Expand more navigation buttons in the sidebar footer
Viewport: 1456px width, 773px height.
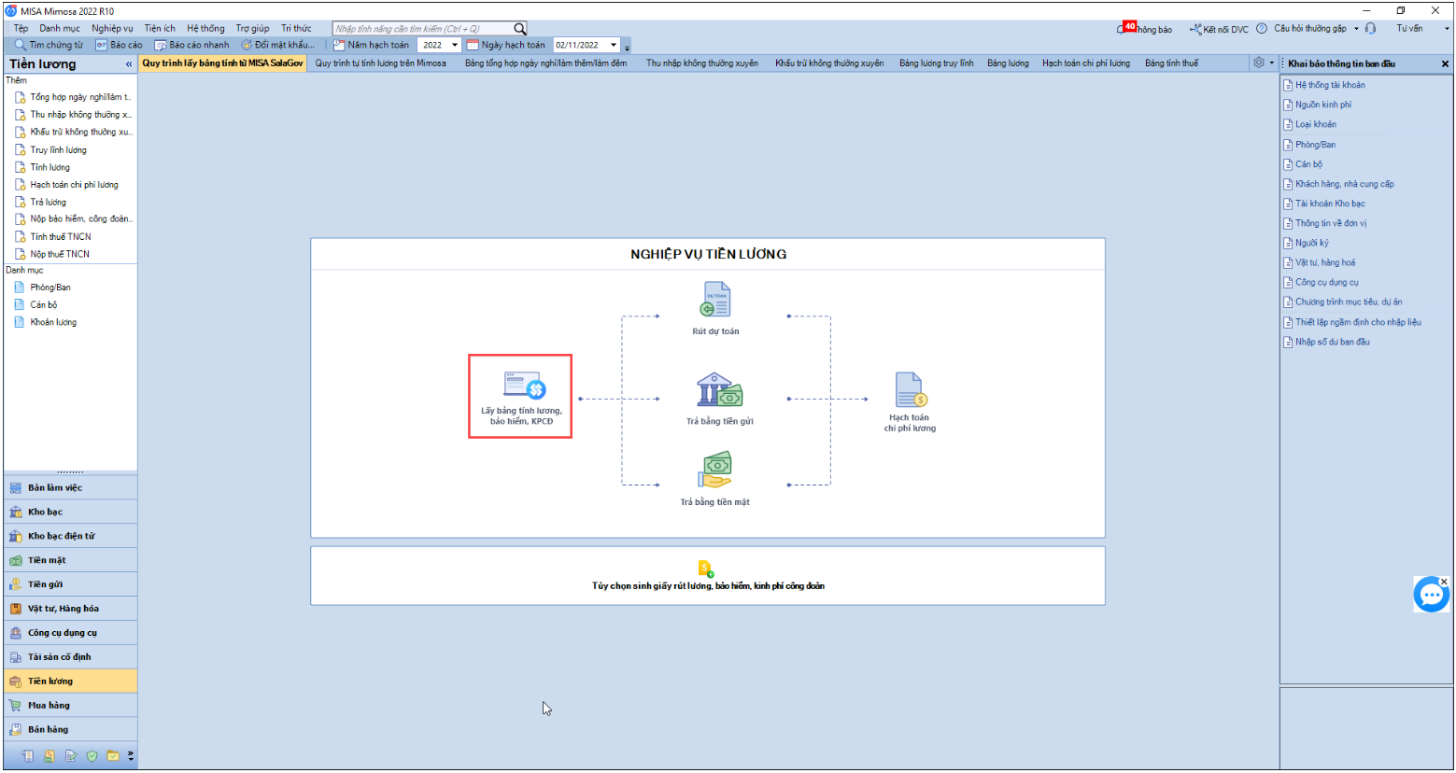coord(131,756)
